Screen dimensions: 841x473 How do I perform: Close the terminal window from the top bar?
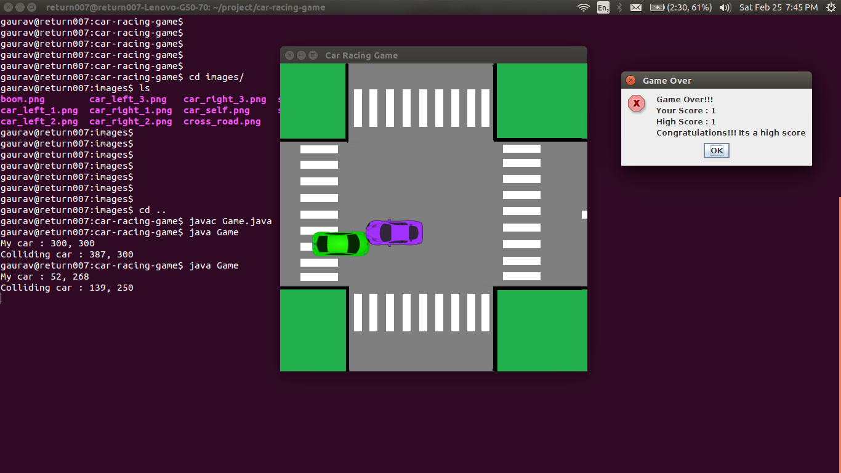tap(8, 7)
